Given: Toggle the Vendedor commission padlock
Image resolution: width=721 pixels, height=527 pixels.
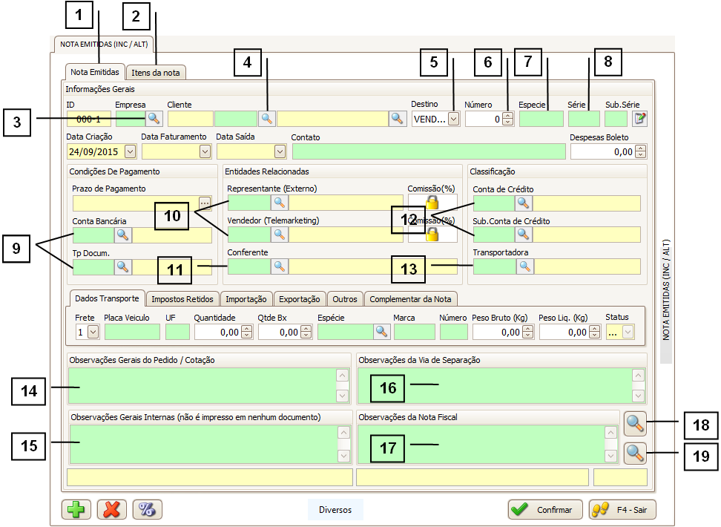Looking at the screenshot, I should click(x=431, y=235).
